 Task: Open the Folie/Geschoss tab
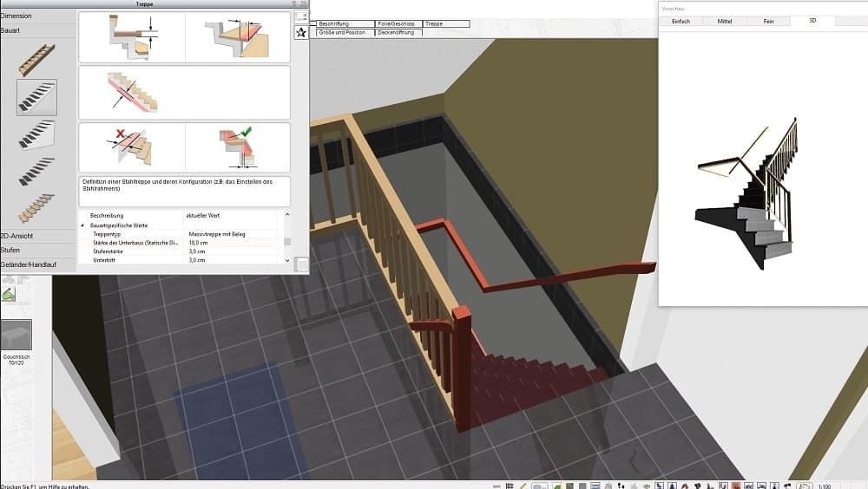(x=398, y=23)
